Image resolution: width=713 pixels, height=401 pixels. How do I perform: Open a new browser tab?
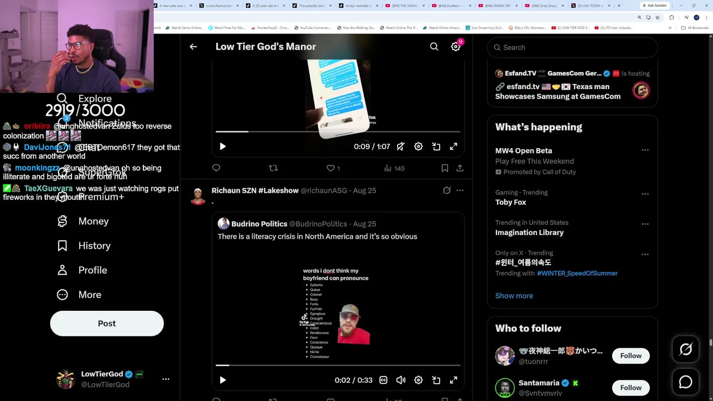(619, 6)
